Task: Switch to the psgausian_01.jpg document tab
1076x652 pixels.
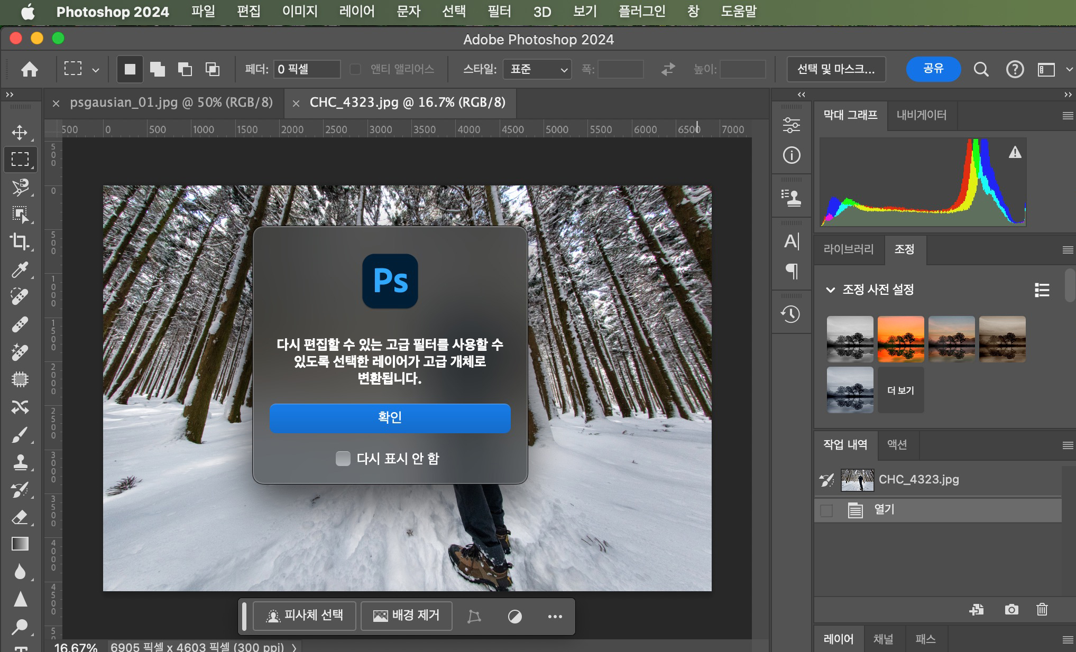Action: tap(171, 103)
